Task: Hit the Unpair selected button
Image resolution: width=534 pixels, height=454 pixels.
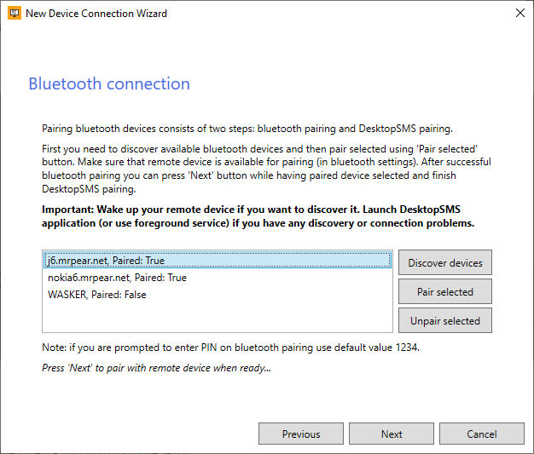Action: (x=444, y=321)
